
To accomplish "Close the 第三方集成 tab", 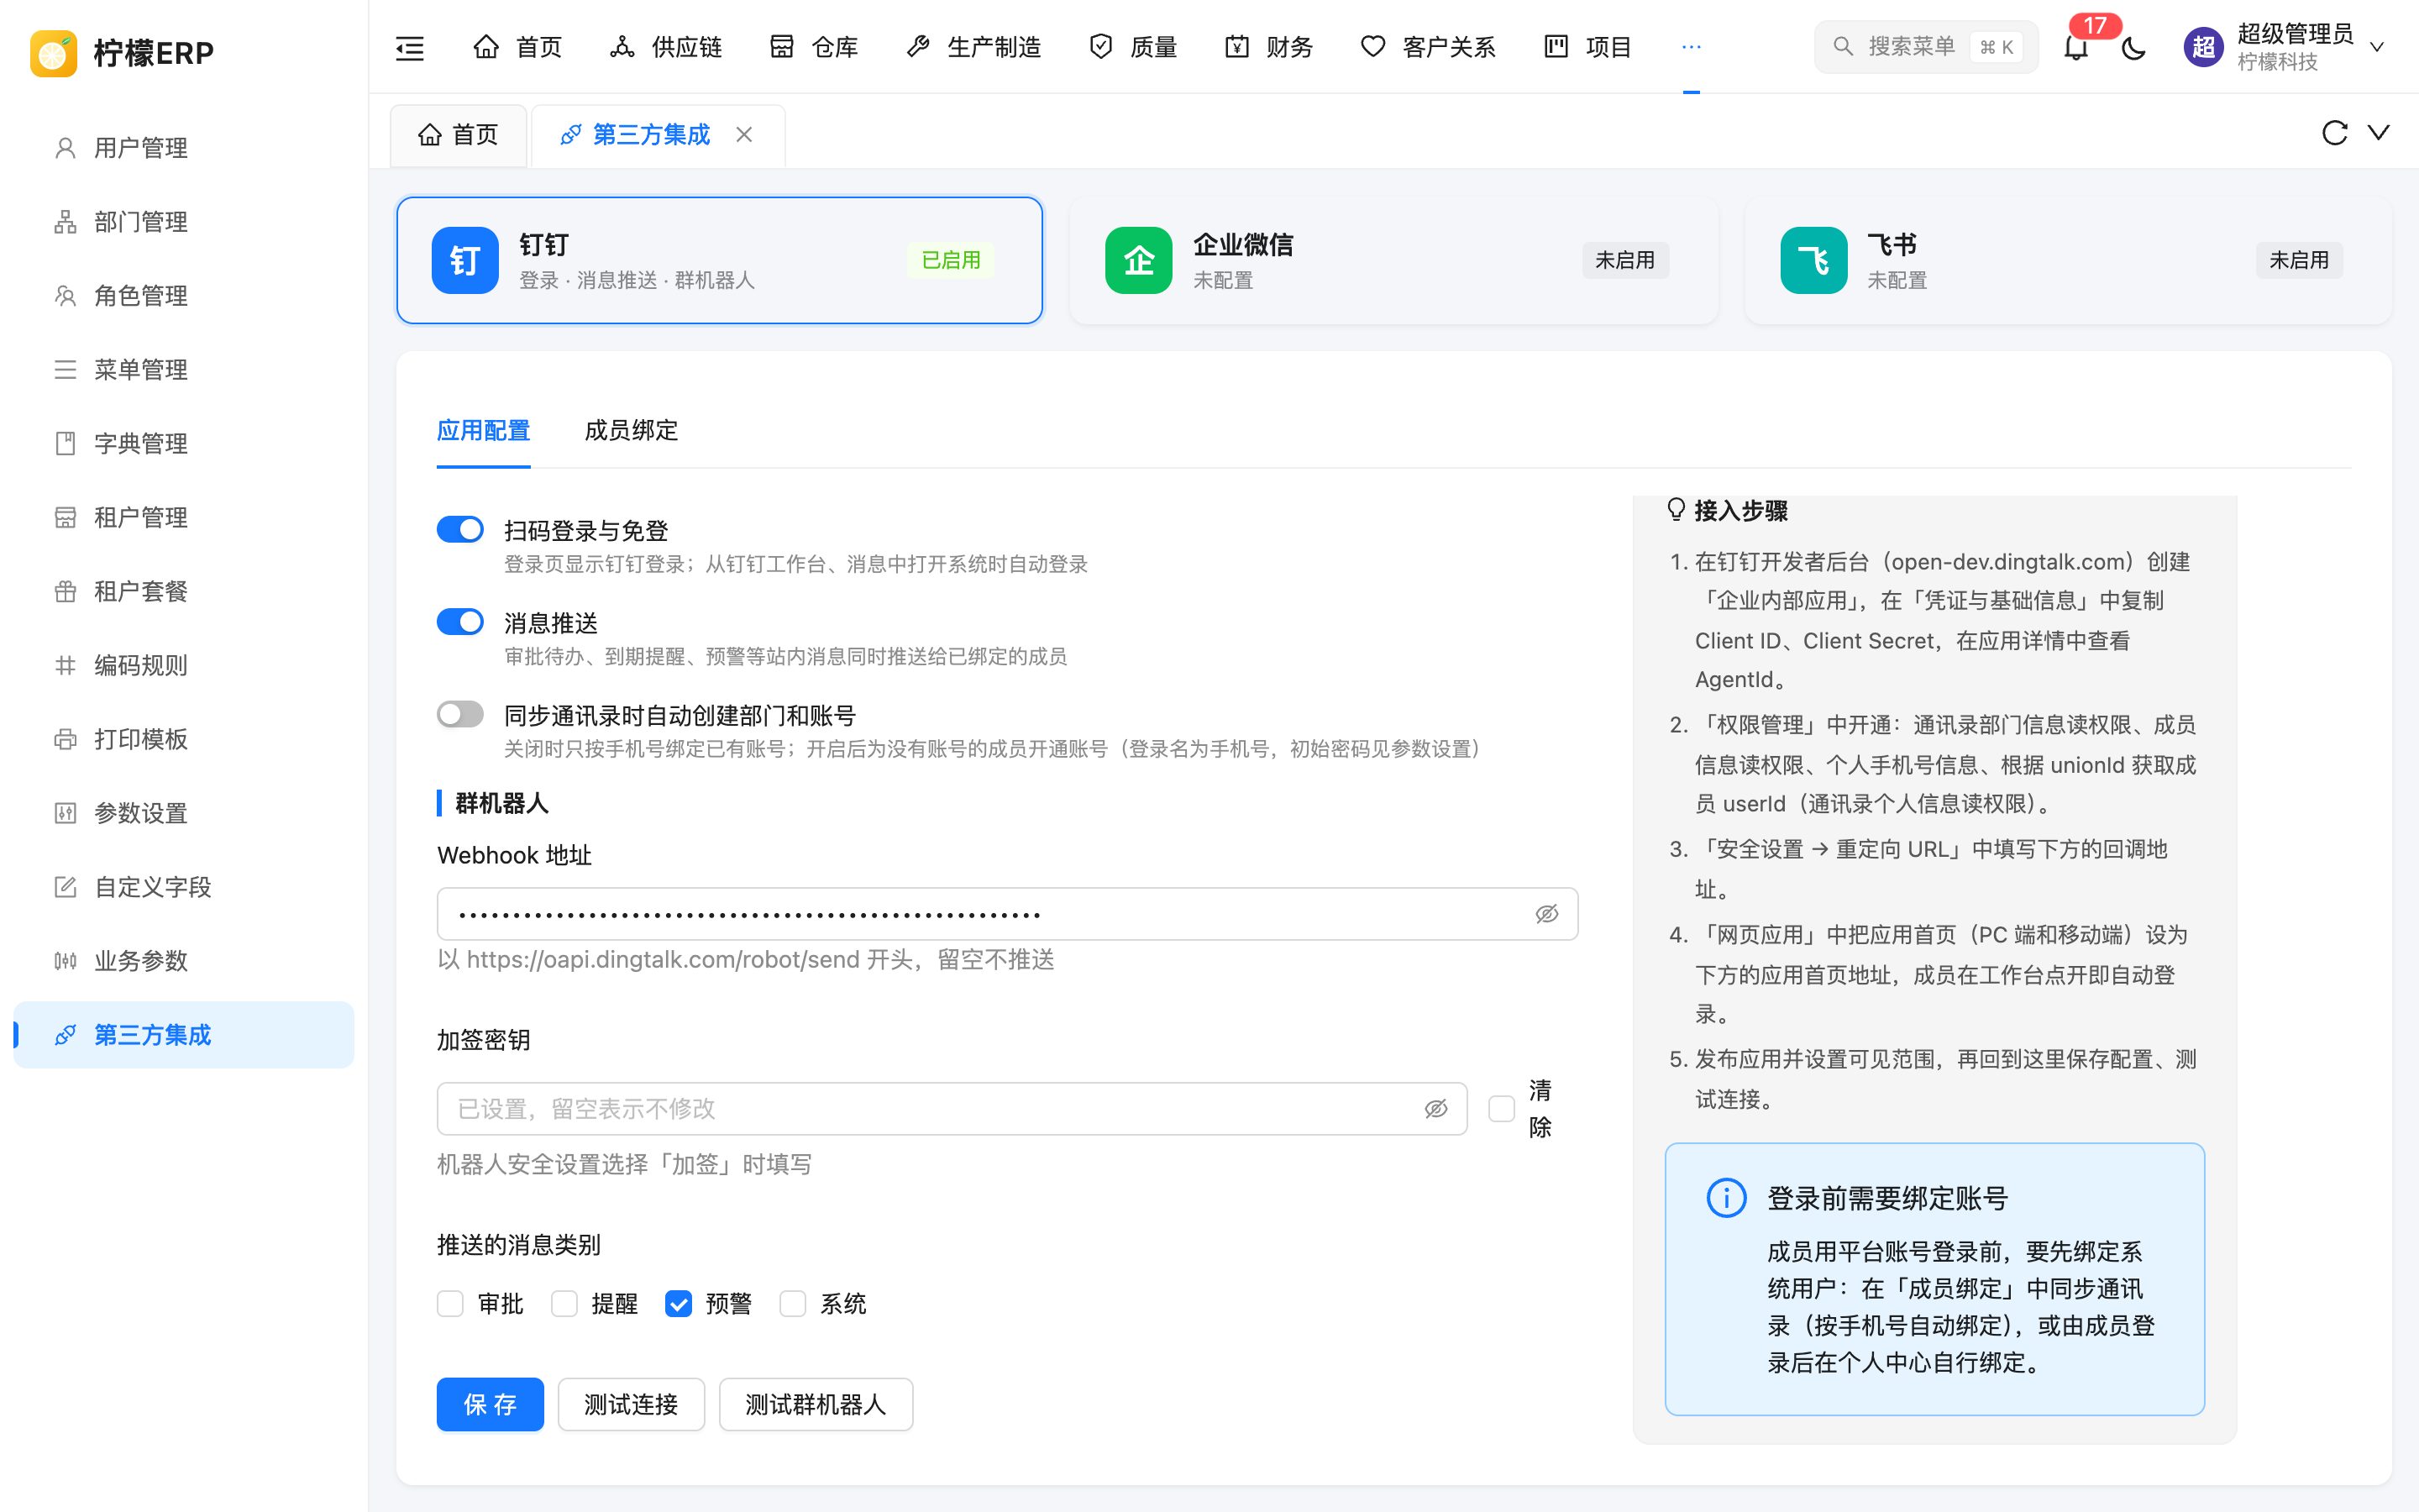I will point(745,134).
